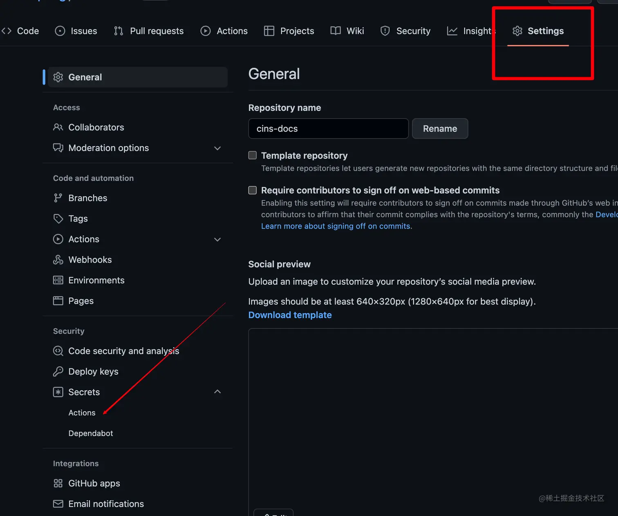Collapse the Secrets section chevron
The height and width of the screenshot is (516, 618).
click(x=217, y=392)
